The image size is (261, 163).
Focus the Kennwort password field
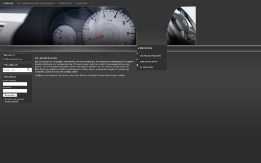pos(15,91)
